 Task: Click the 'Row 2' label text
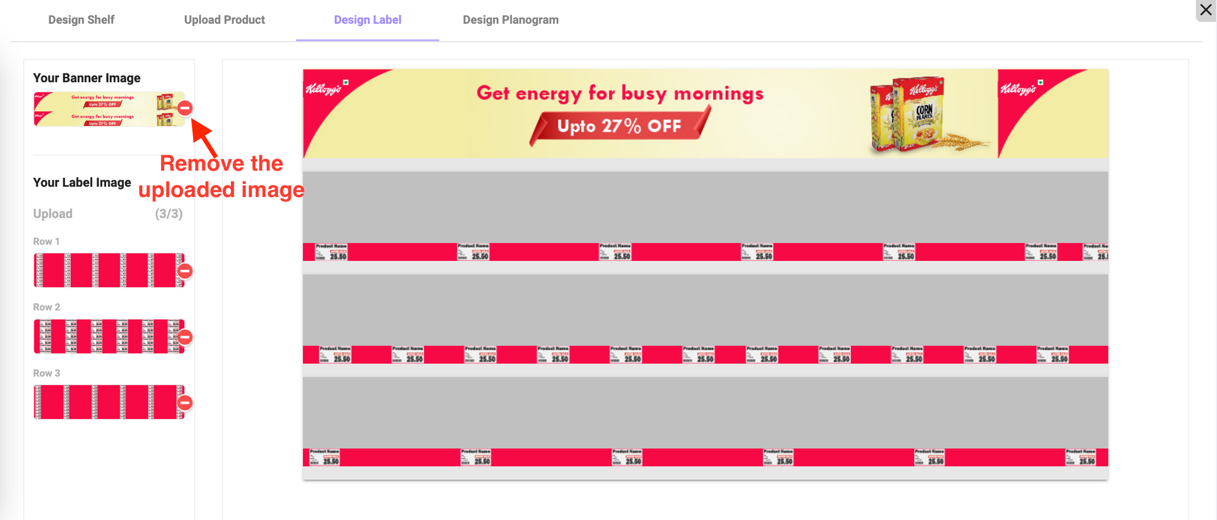tap(46, 307)
